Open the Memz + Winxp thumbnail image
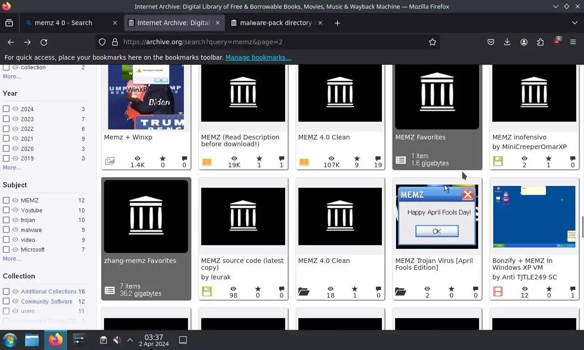The height and width of the screenshot is (350, 584). tap(146, 97)
